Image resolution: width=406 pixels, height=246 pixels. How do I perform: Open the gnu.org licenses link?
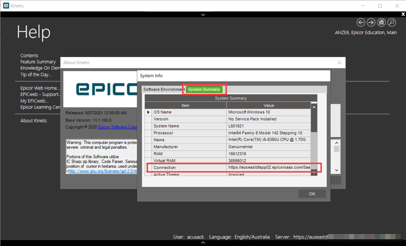coord(98,171)
